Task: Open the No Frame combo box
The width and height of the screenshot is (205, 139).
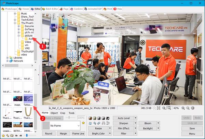Action: pyautogui.click(x=61, y=126)
